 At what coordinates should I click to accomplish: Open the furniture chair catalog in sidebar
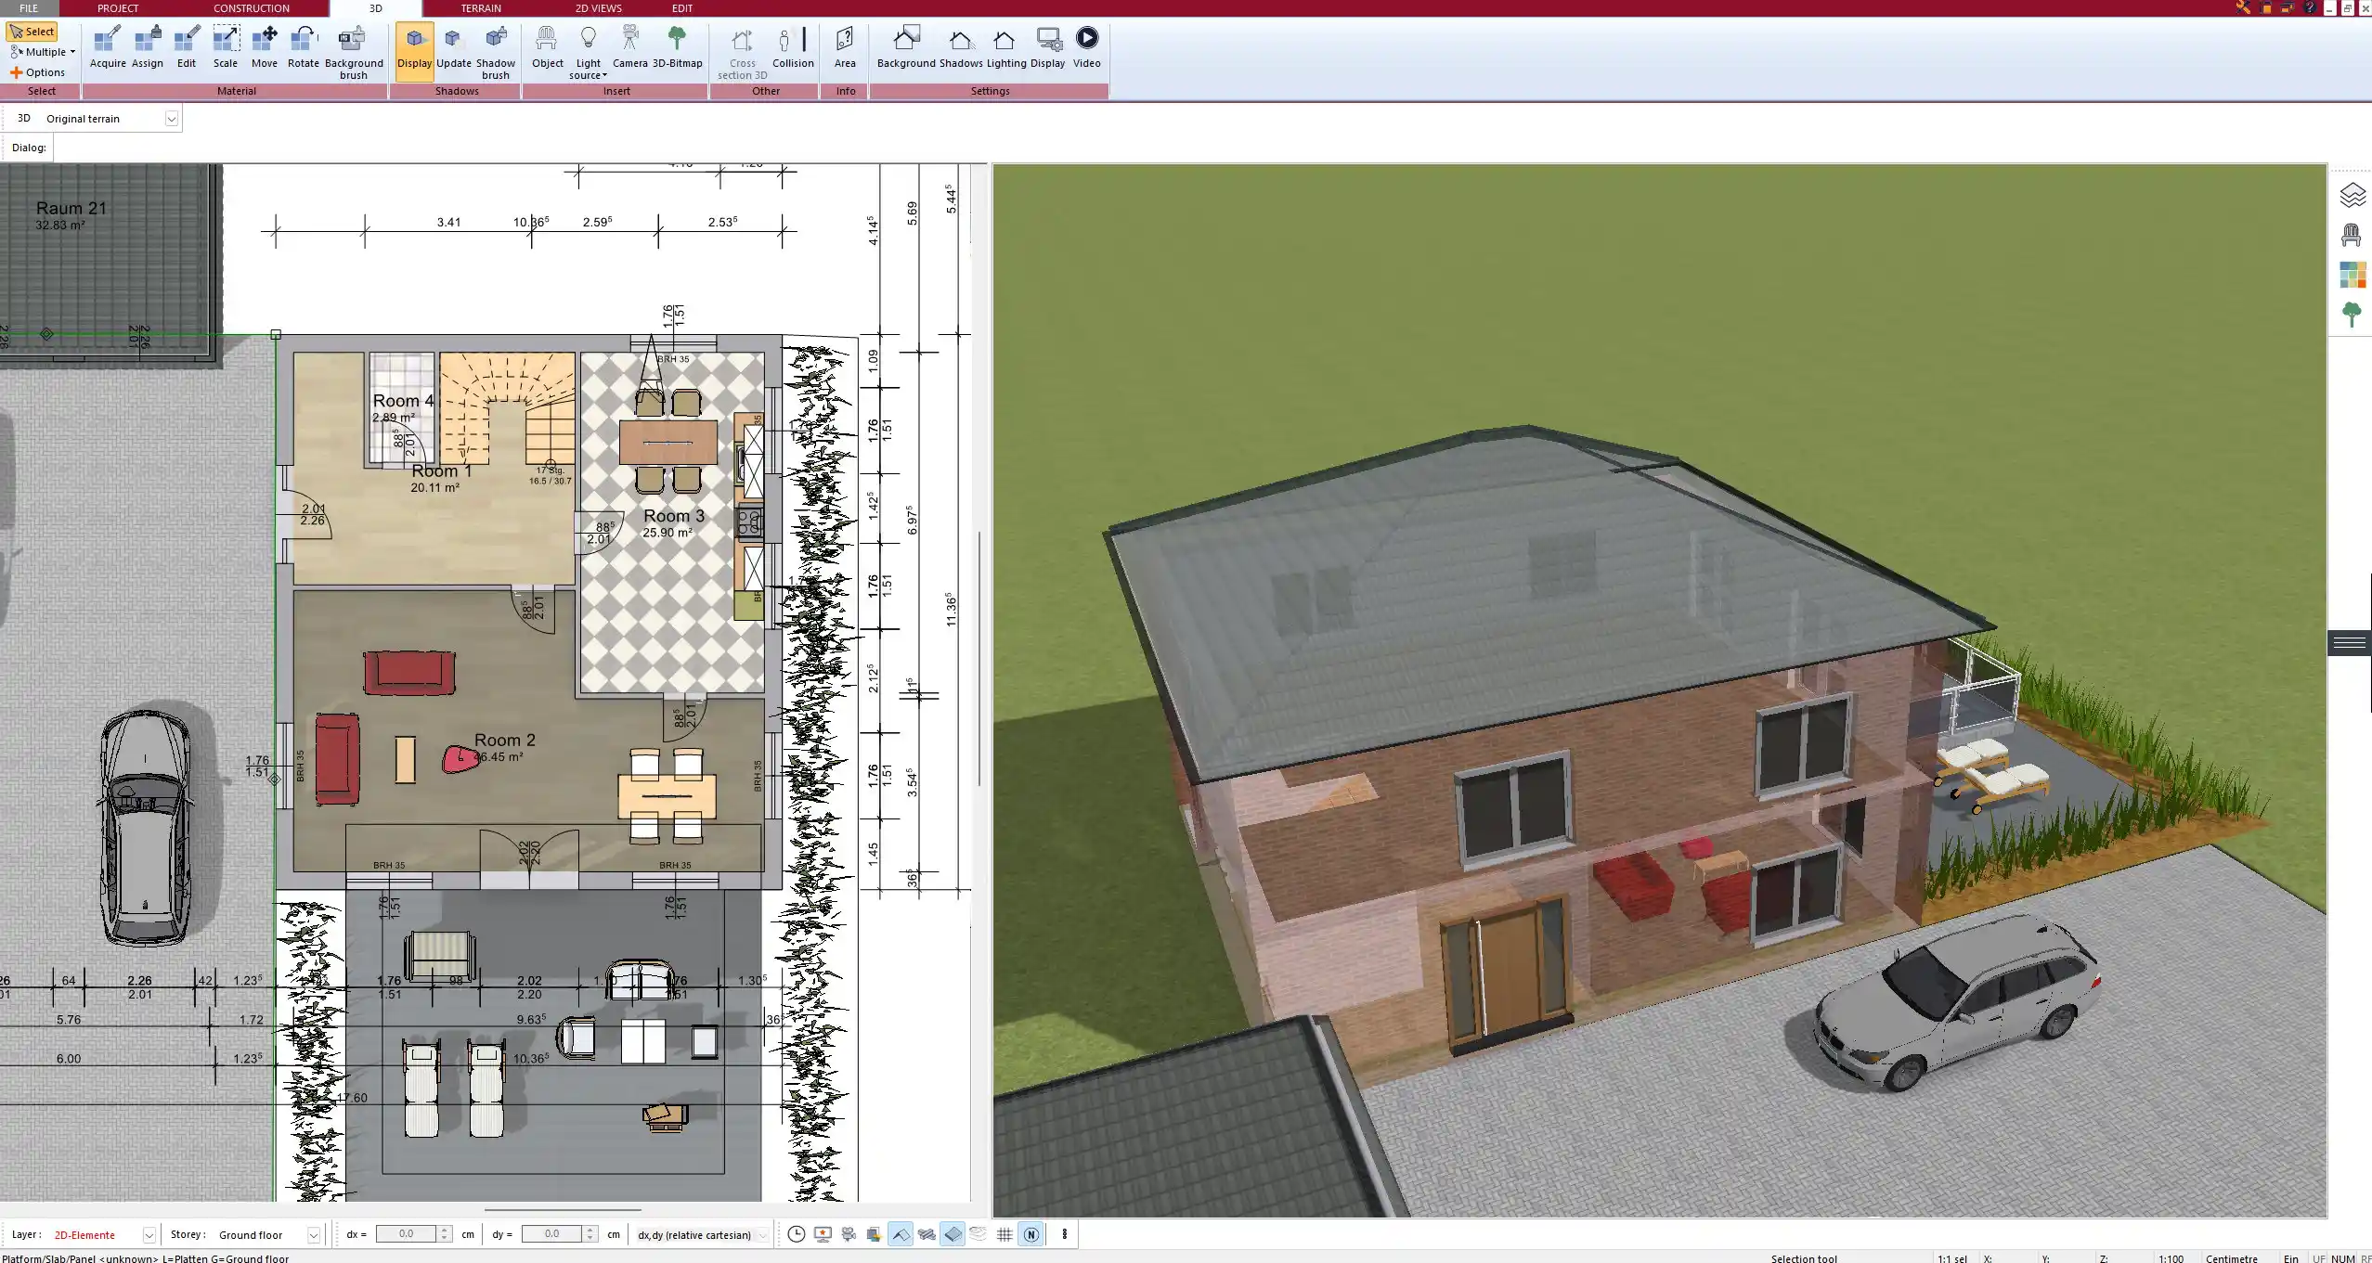[x=2352, y=236]
